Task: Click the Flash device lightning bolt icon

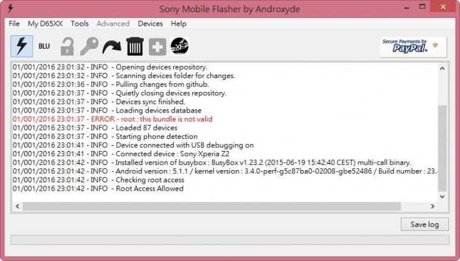Action: [x=22, y=47]
